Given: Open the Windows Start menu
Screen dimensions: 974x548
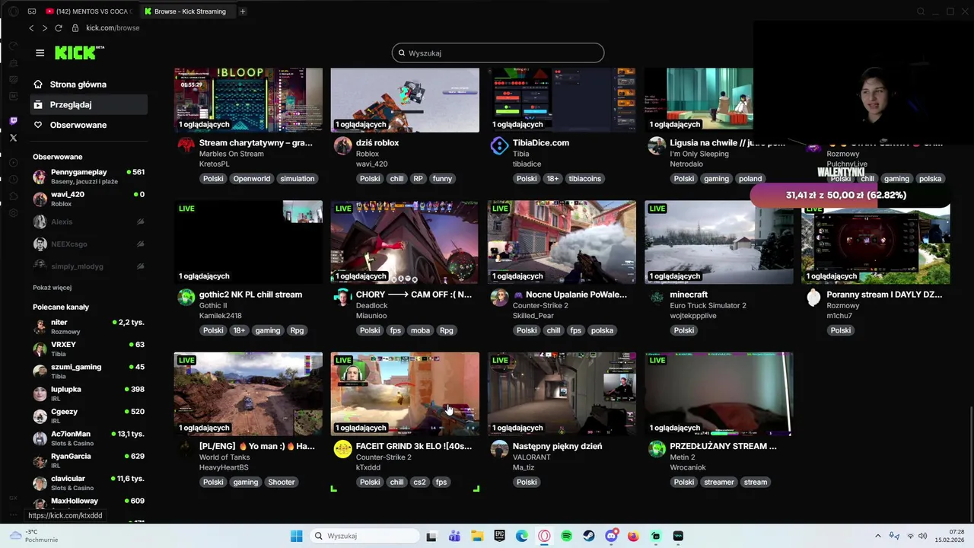Looking at the screenshot, I should pos(296,536).
